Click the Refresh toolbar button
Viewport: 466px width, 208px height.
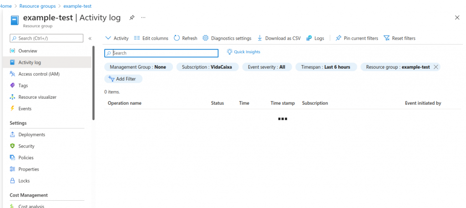point(186,38)
